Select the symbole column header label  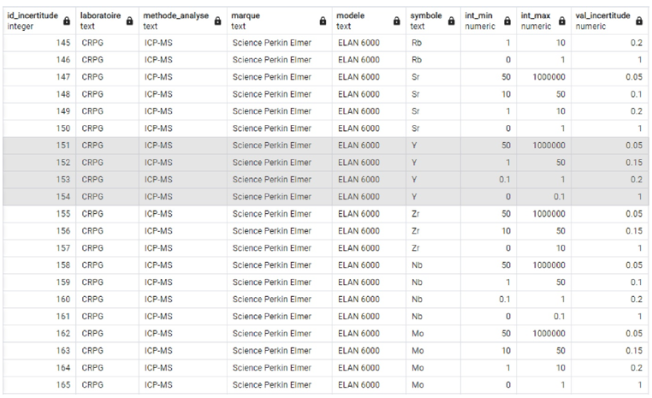(x=426, y=16)
